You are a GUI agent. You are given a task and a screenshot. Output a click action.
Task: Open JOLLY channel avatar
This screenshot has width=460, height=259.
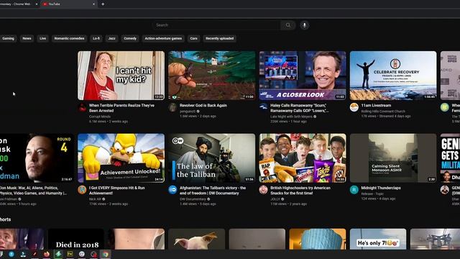264,190
